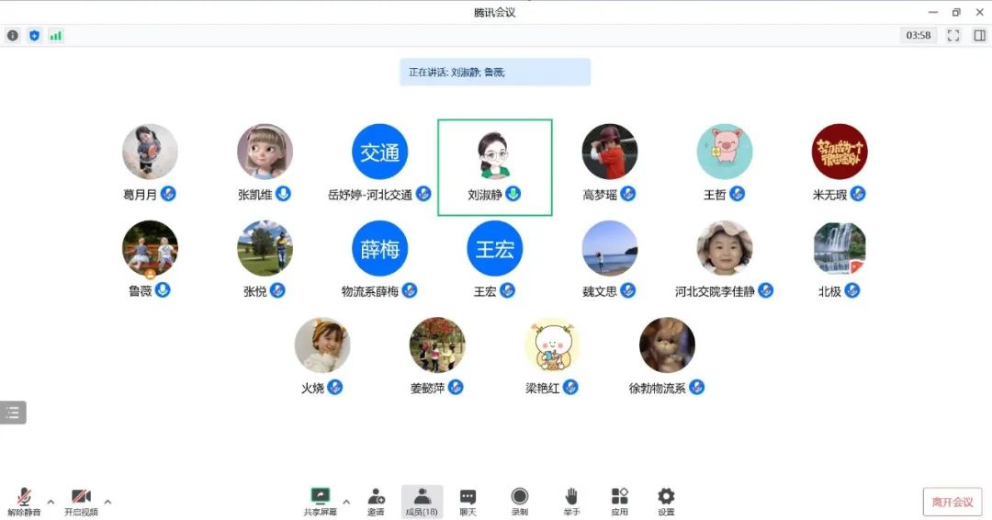Viewport: 992px width, 520px height.
Task: Expand share screen options arrow
Action: coord(346,502)
